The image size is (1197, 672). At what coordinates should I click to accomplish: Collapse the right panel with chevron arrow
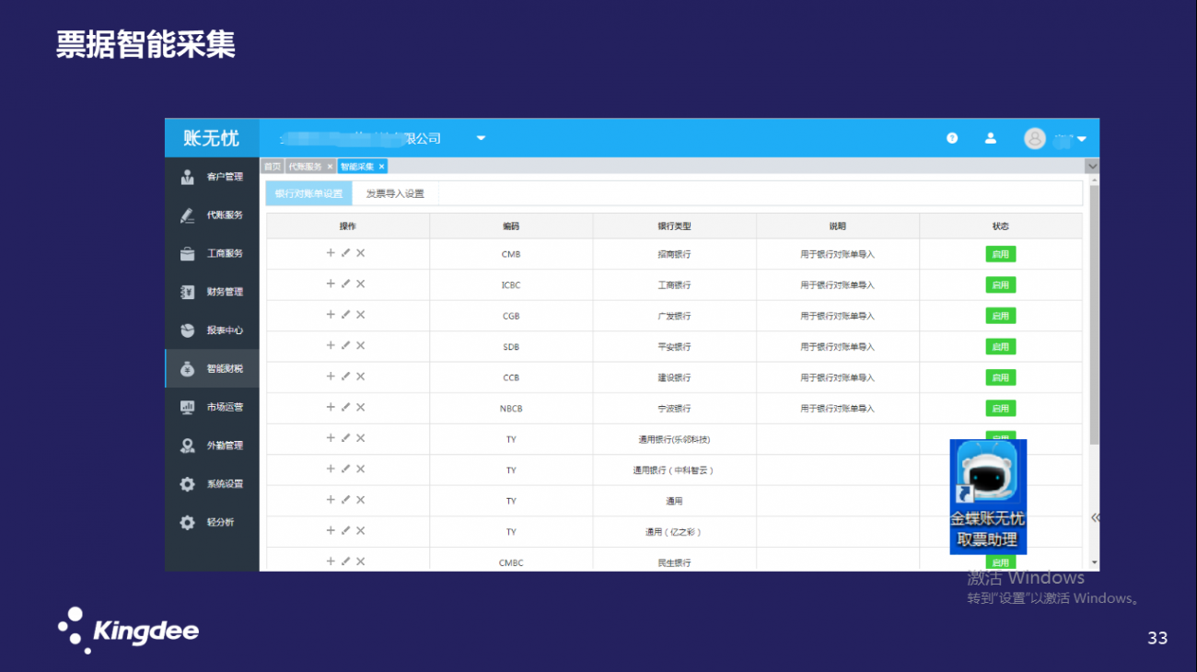[1094, 517]
